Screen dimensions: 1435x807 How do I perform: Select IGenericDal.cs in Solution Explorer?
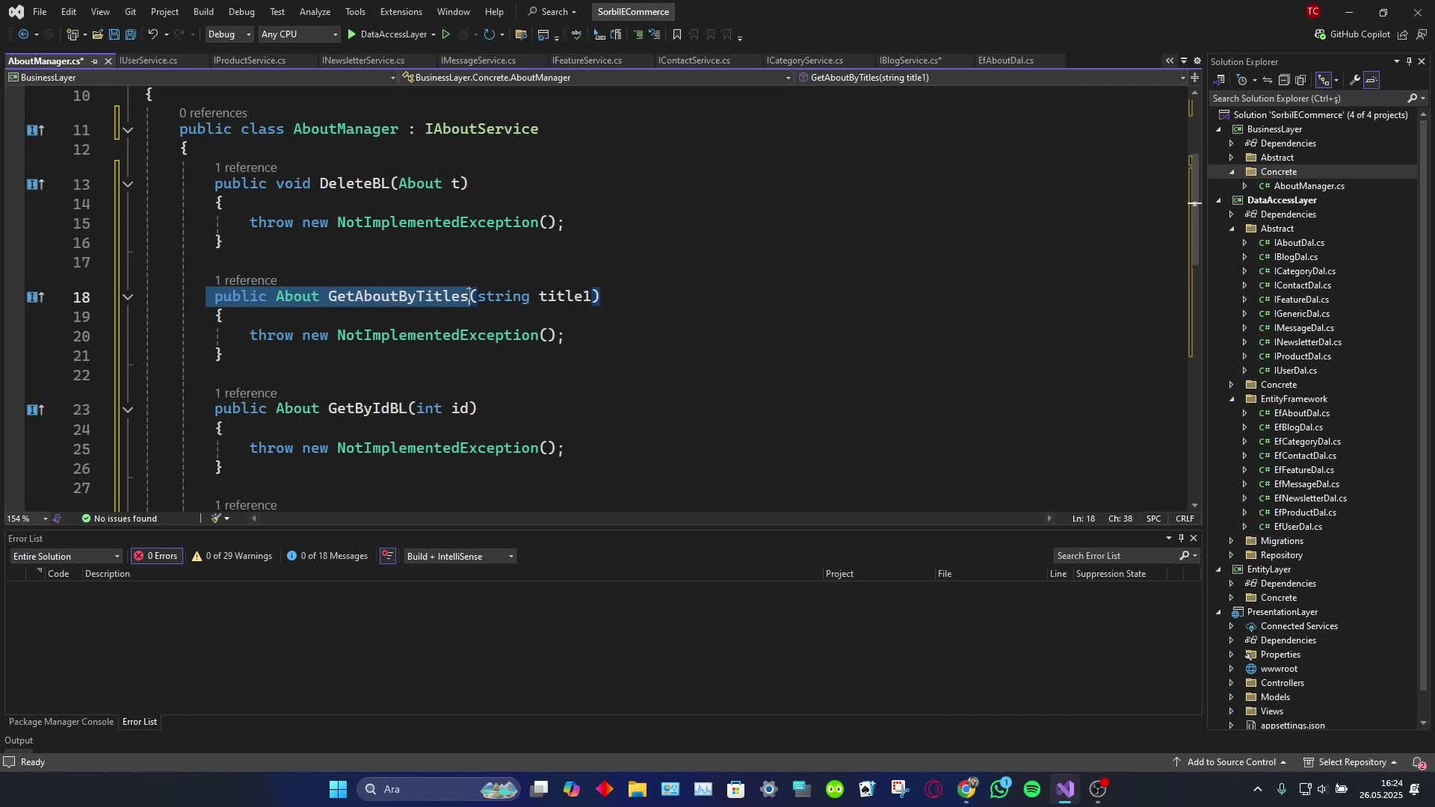pos(1301,314)
